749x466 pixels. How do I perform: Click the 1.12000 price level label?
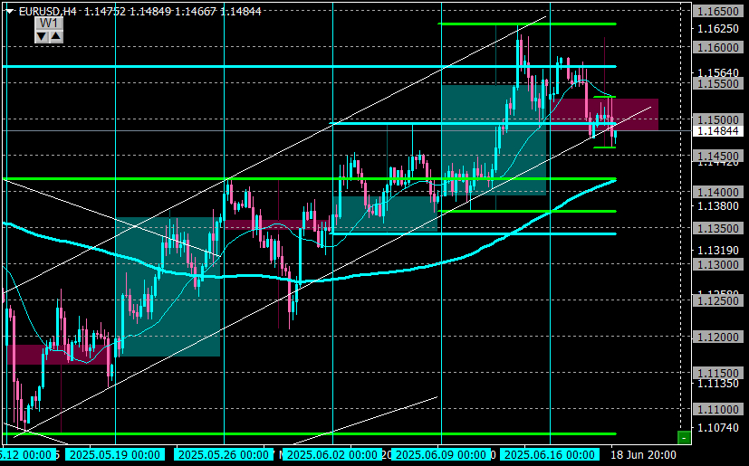click(x=718, y=338)
